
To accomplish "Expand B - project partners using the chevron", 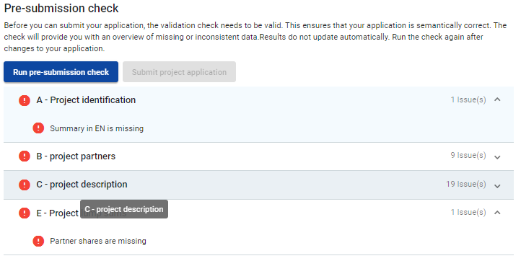I will (x=497, y=157).
